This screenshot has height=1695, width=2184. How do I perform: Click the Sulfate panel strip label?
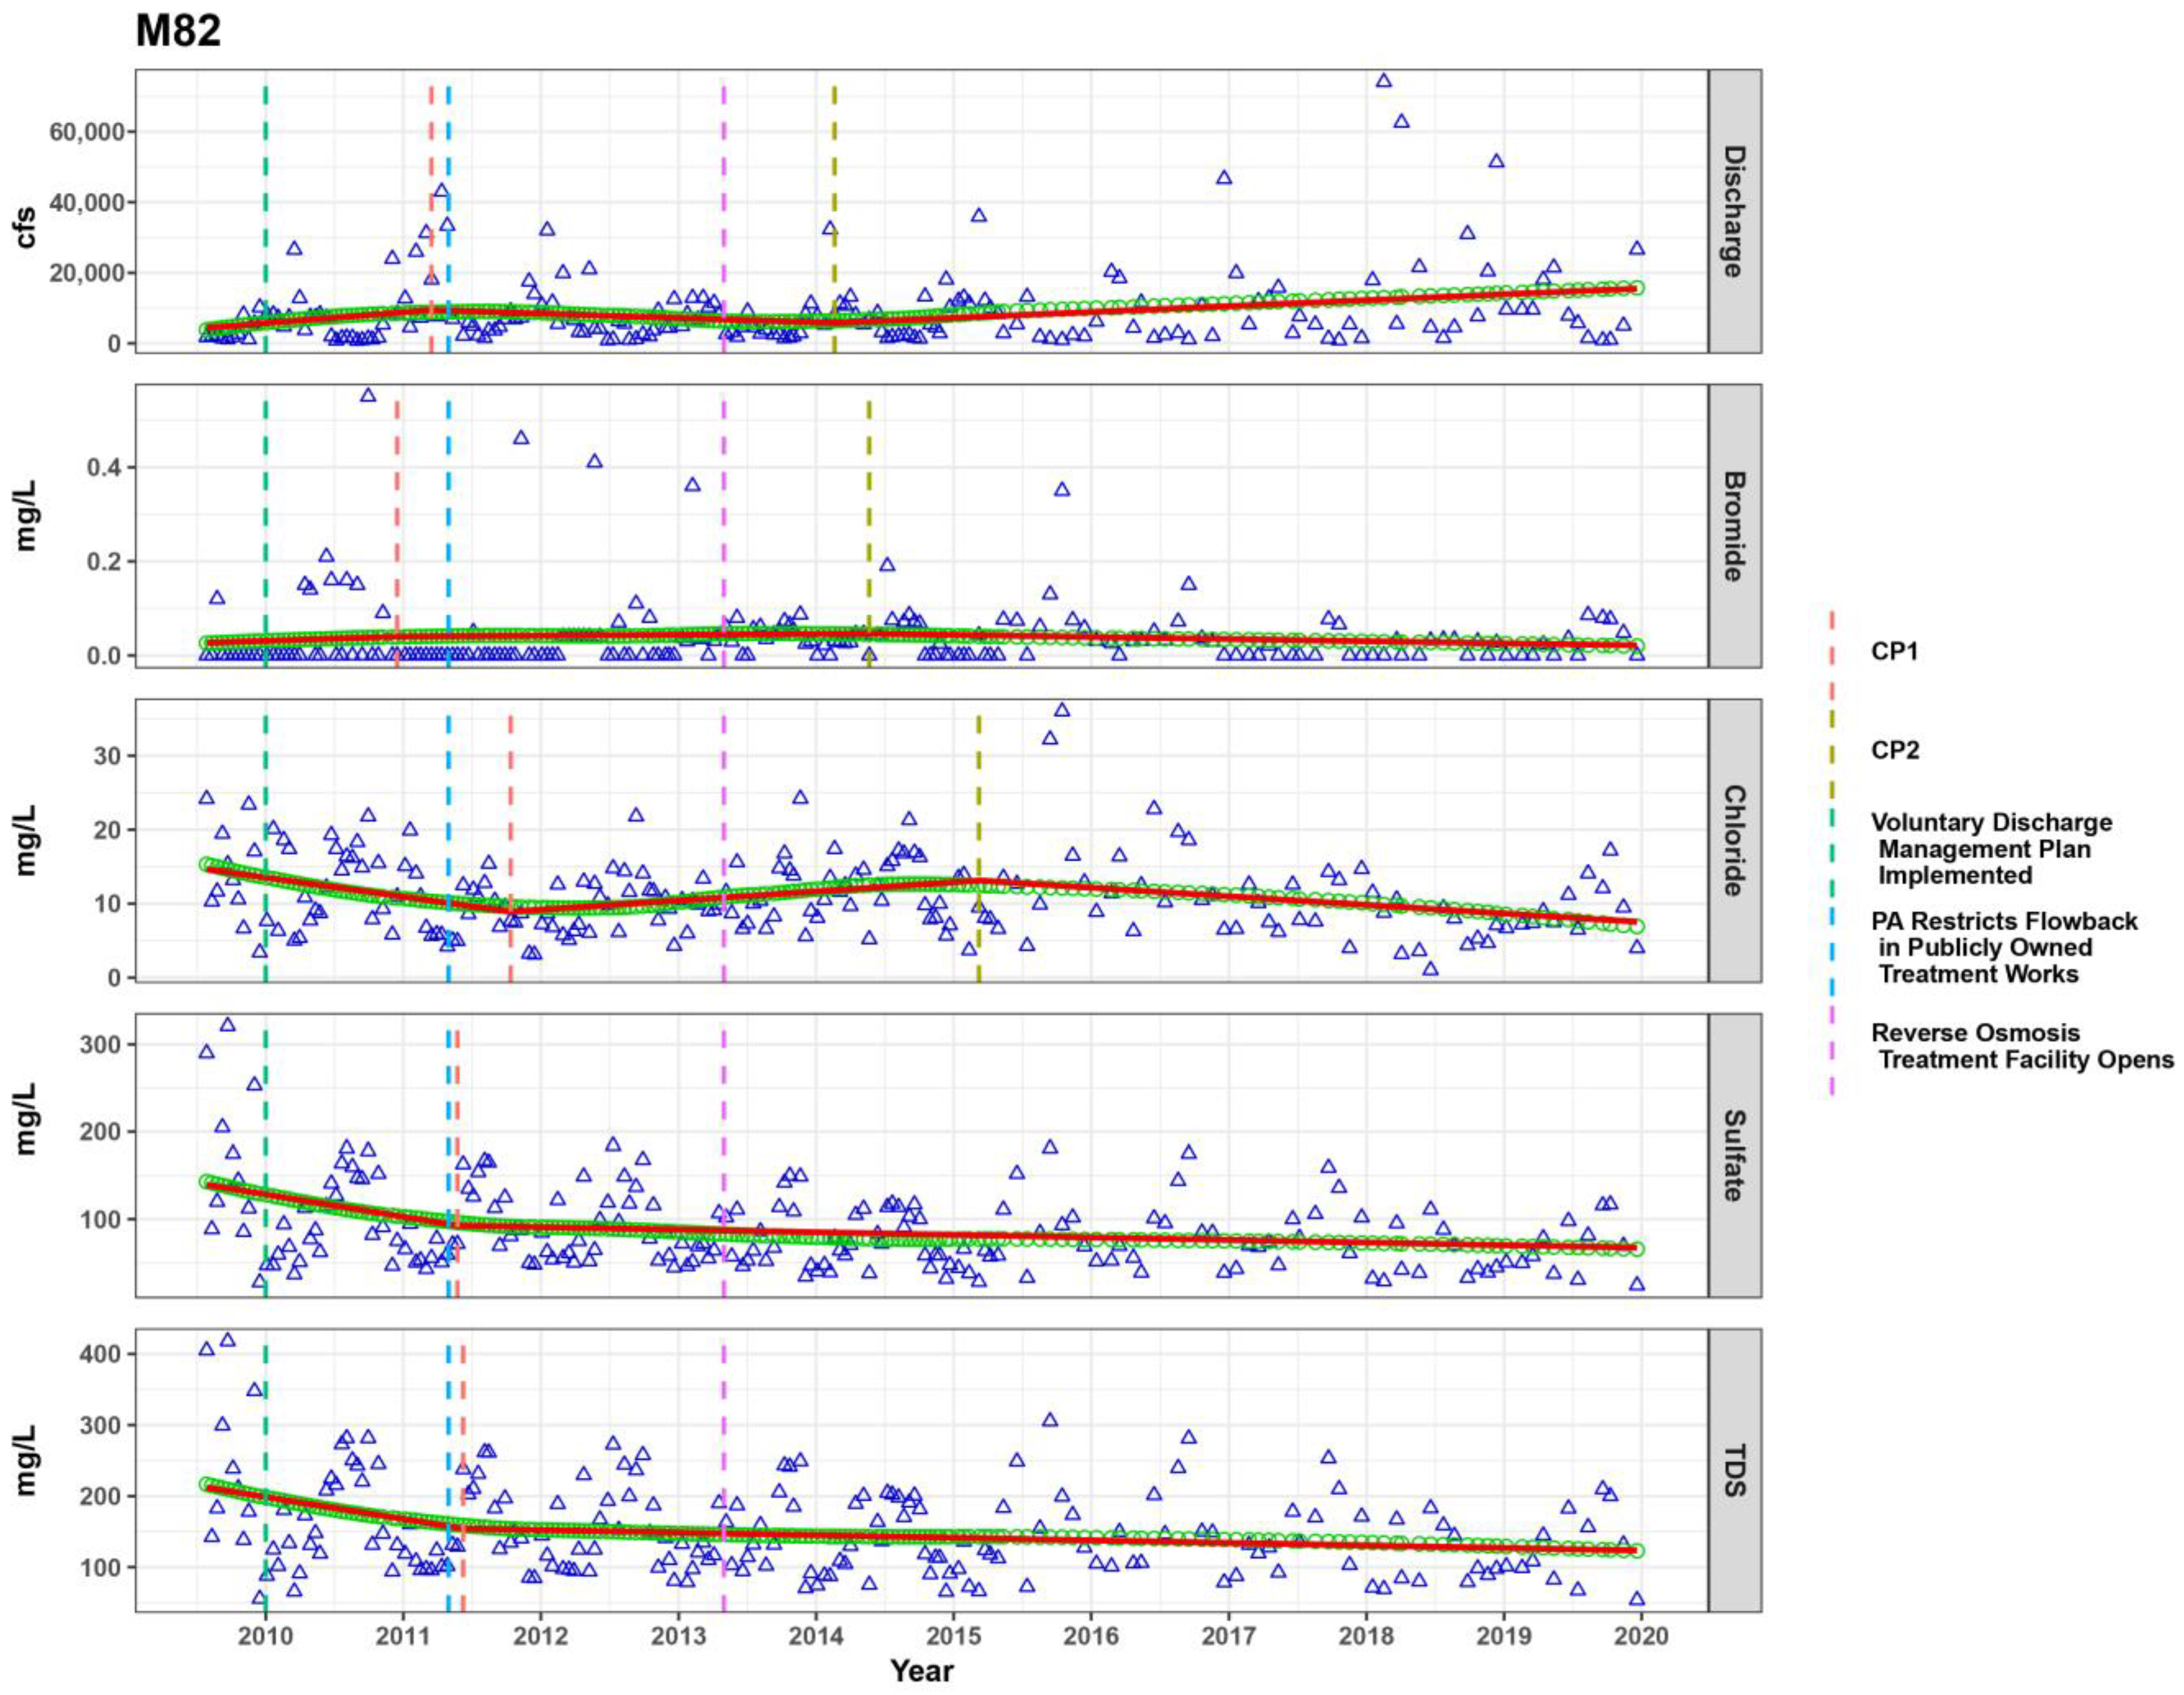[1734, 1155]
